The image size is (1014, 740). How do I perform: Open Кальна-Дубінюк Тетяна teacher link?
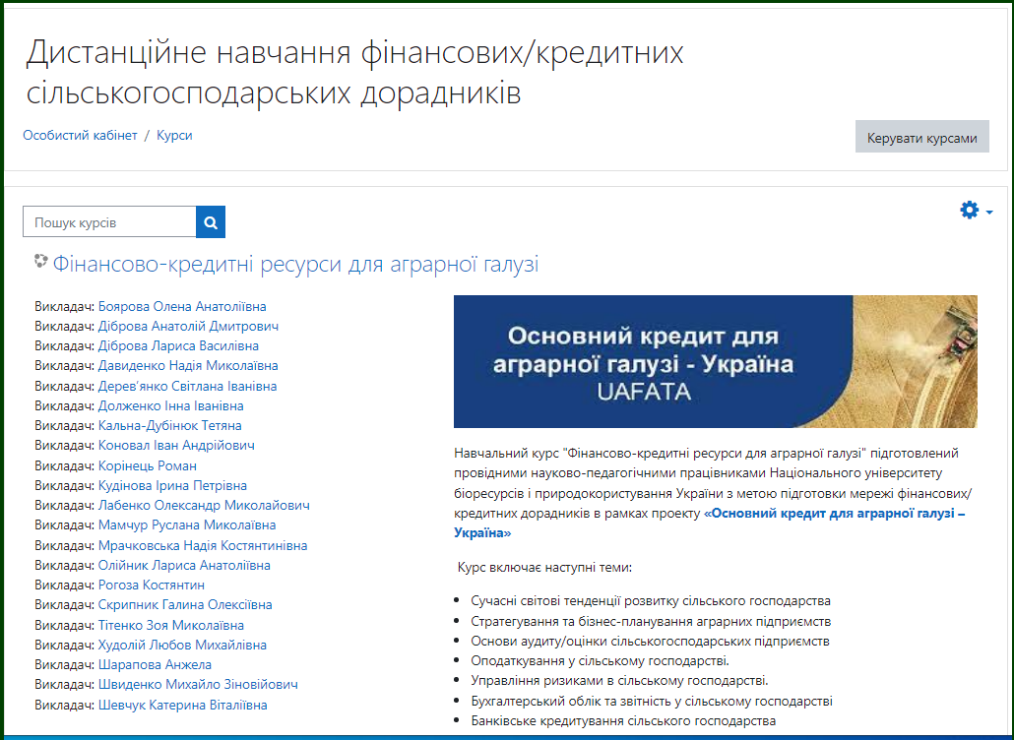tap(169, 425)
